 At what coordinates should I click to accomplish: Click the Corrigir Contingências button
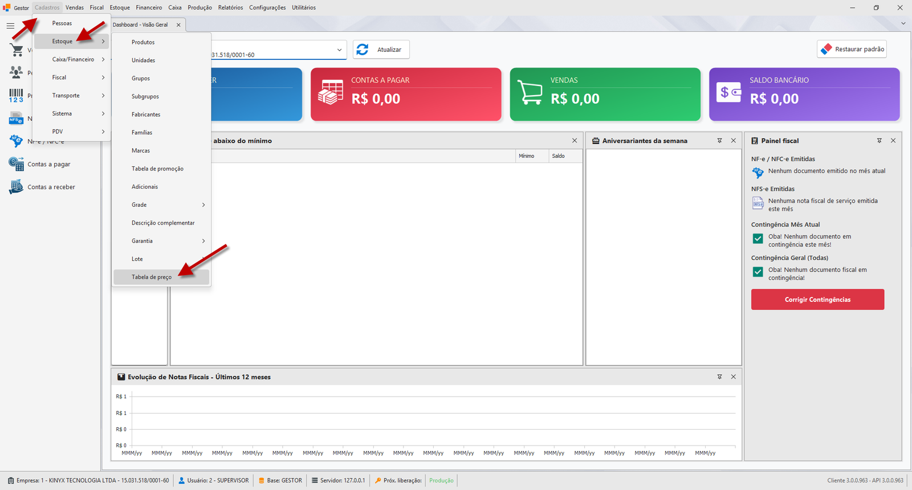point(817,300)
